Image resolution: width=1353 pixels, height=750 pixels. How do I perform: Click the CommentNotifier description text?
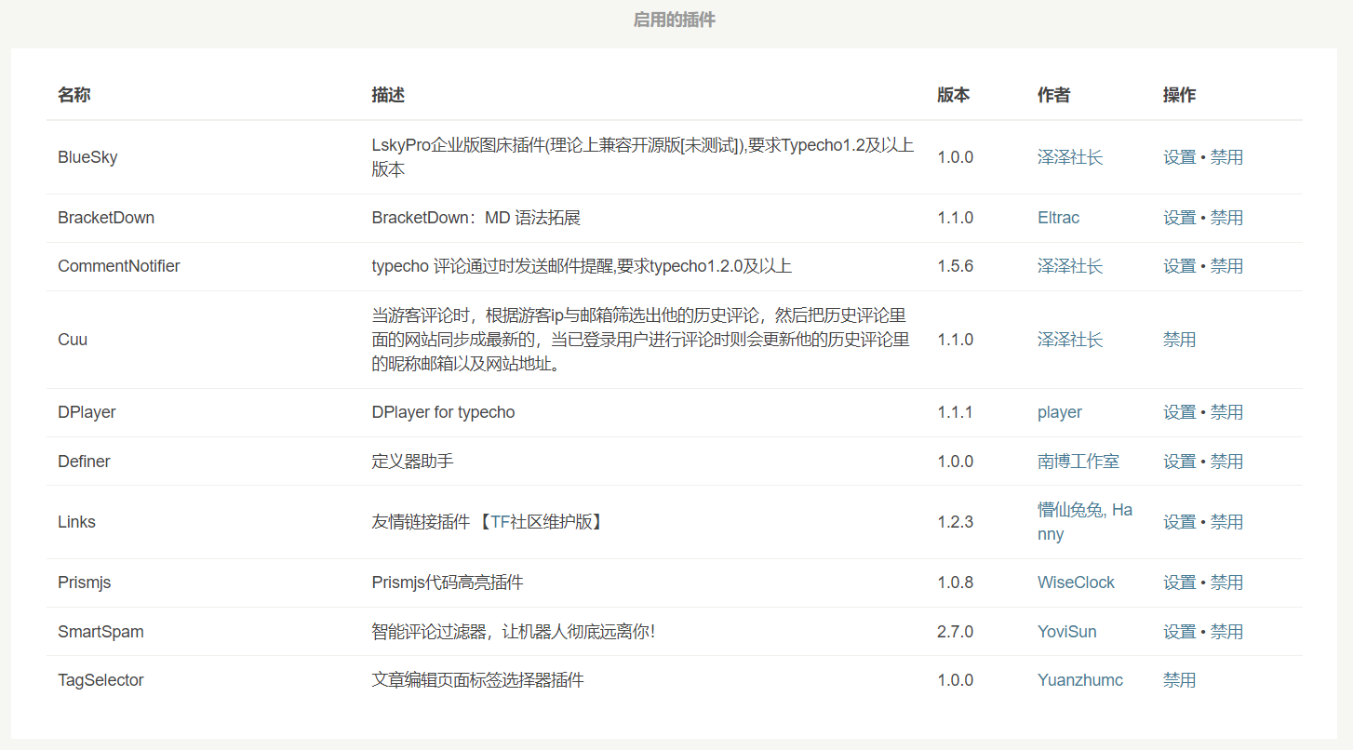click(582, 266)
